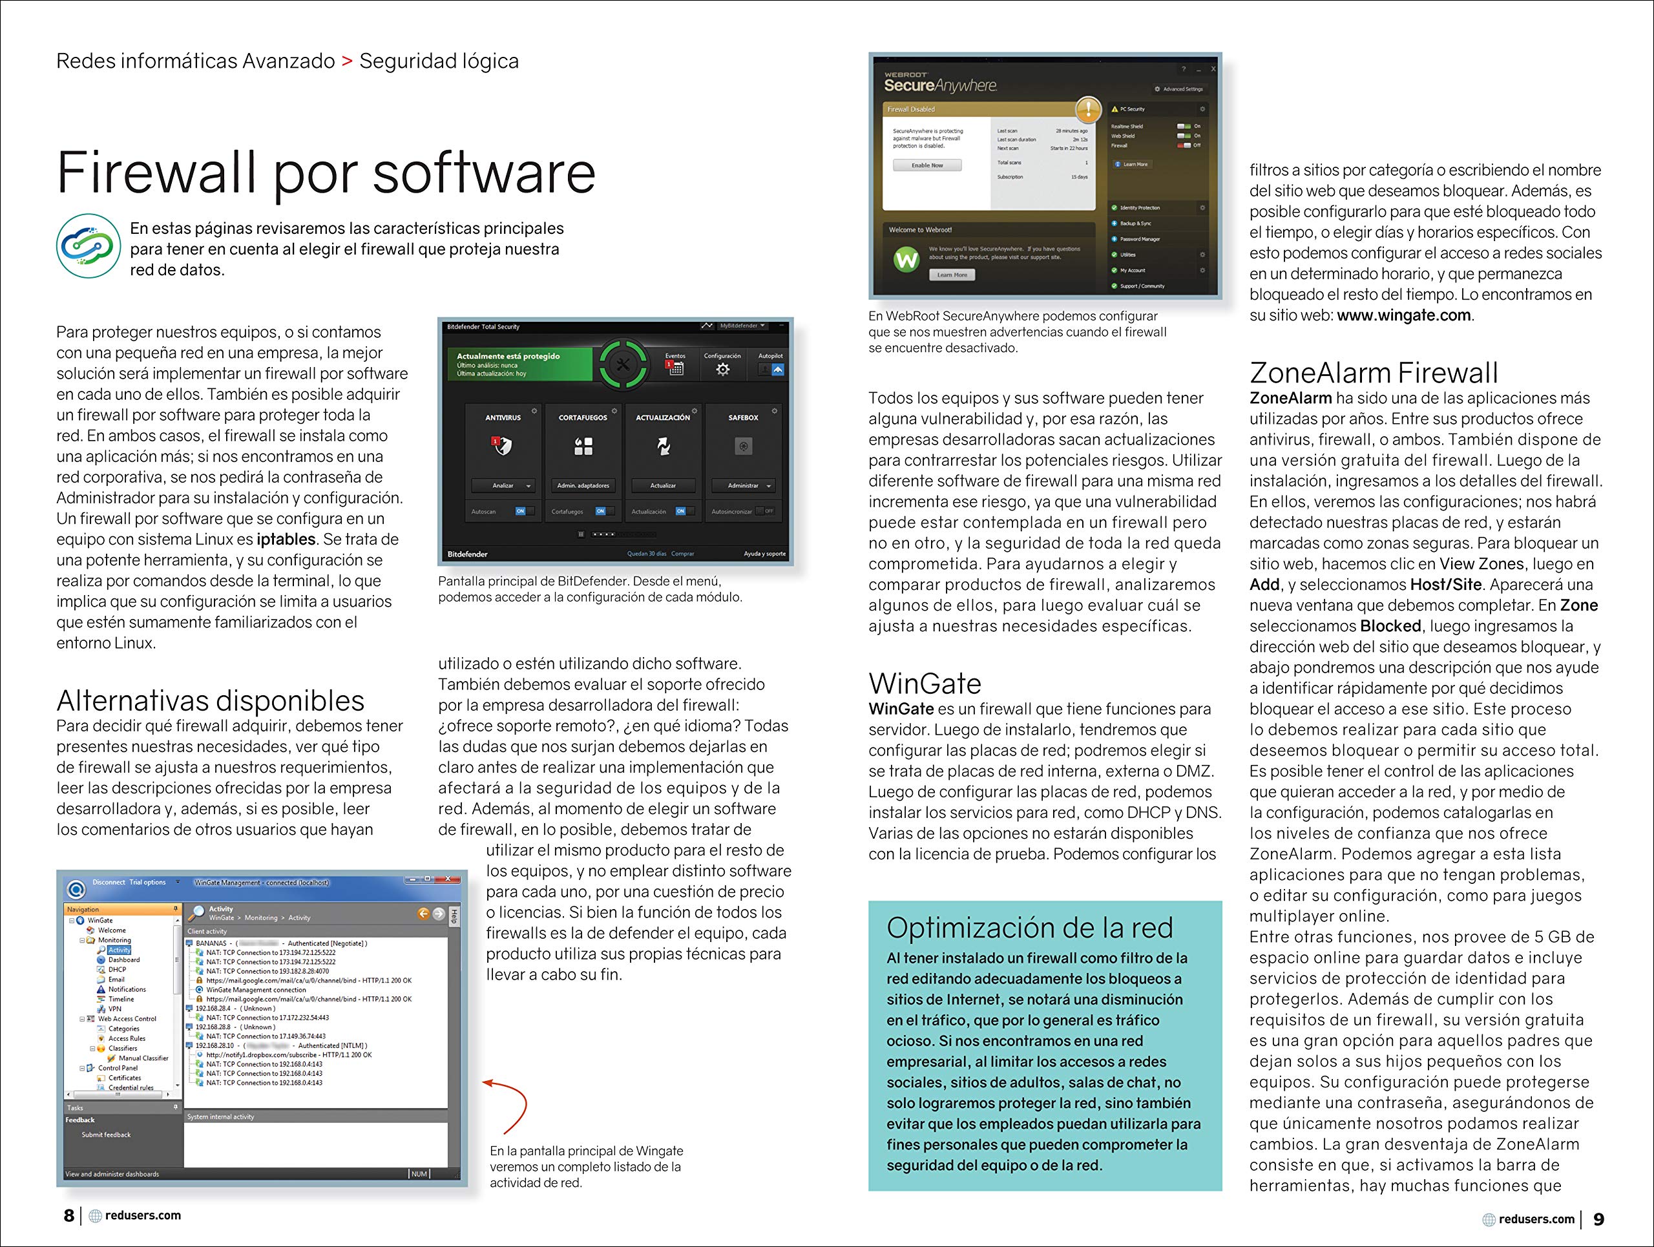Open the WinGate Help side tab
Viewport: 1654px width, 1247px height.
tap(454, 917)
